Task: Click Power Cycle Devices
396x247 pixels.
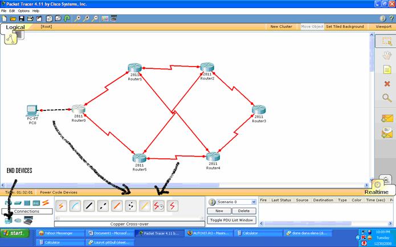Action: pos(59,192)
